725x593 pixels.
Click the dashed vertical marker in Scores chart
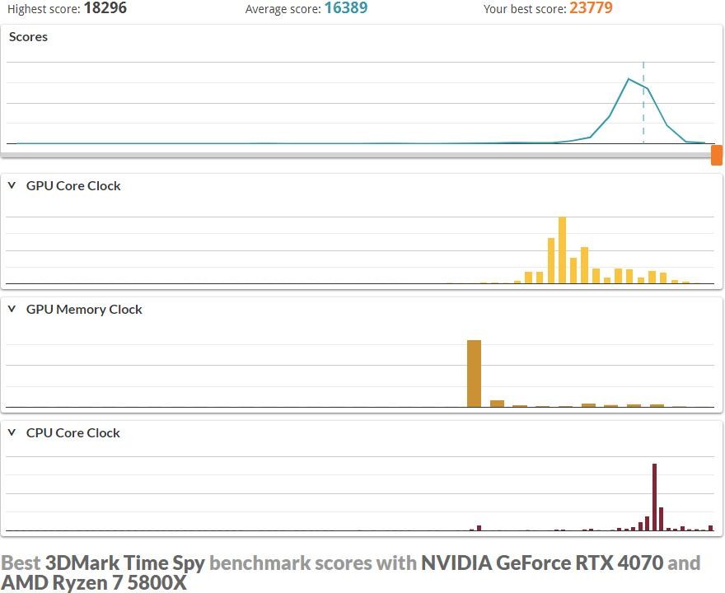pyautogui.click(x=643, y=115)
